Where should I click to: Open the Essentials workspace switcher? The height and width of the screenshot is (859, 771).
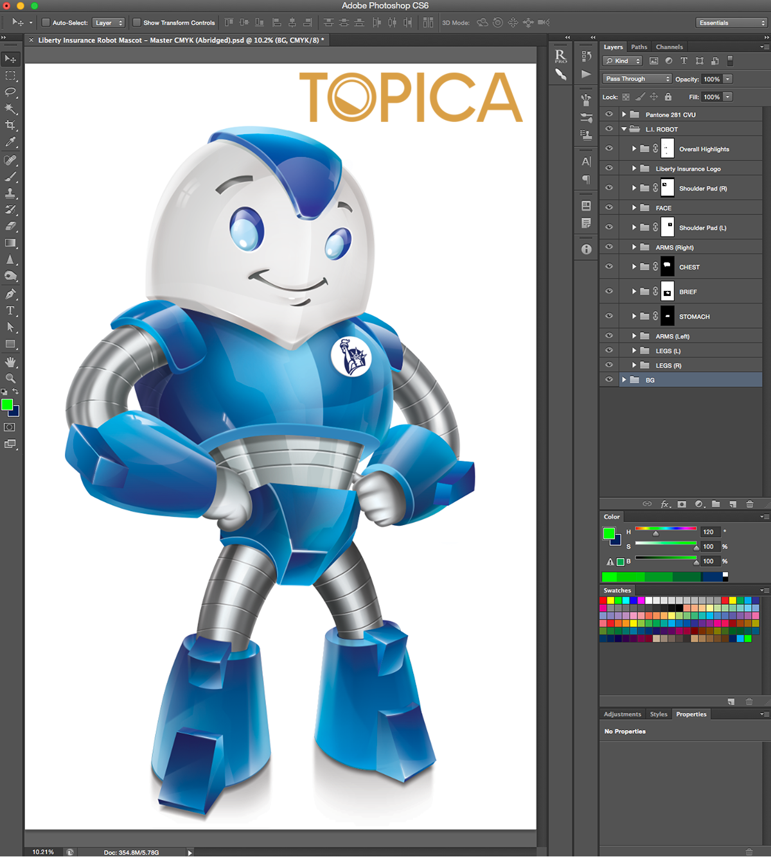click(x=731, y=22)
